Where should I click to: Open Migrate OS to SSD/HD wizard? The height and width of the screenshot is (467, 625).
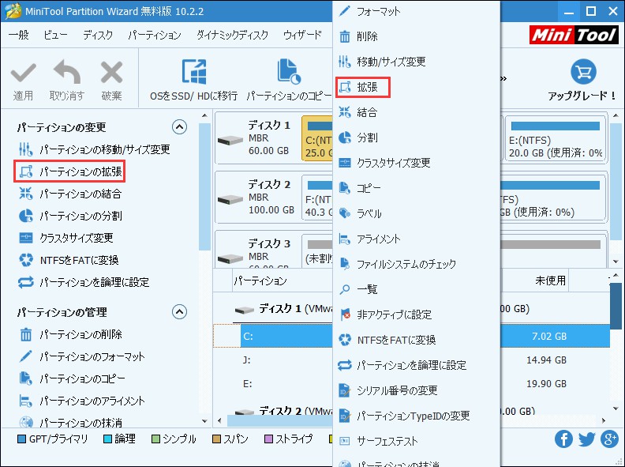tap(193, 80)
